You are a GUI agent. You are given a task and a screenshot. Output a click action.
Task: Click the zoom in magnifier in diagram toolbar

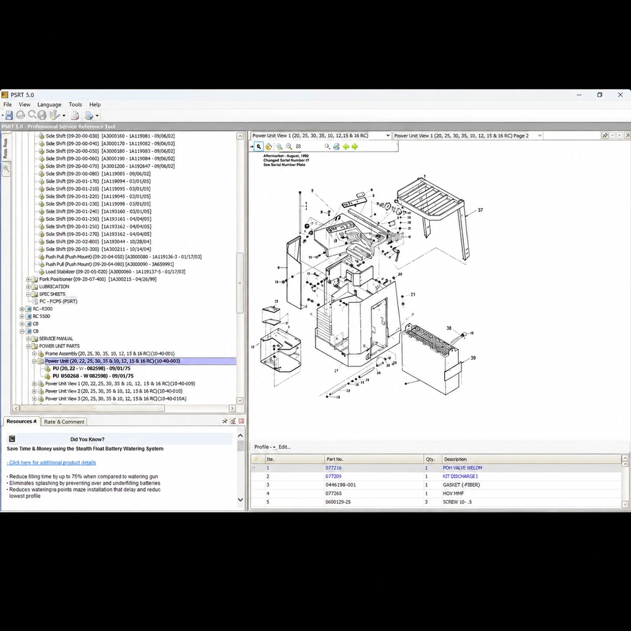[x=279, y=146]
